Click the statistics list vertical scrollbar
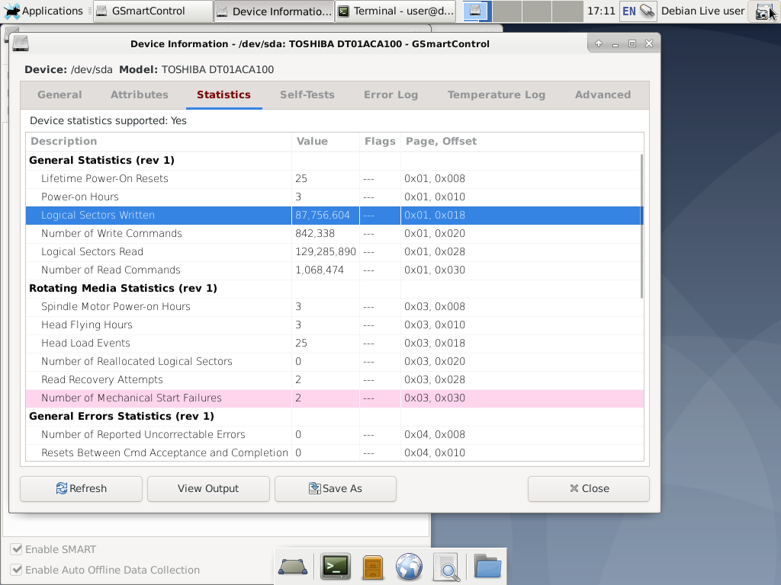The height and width of the screenshot is (585, 781). point(641,226)
